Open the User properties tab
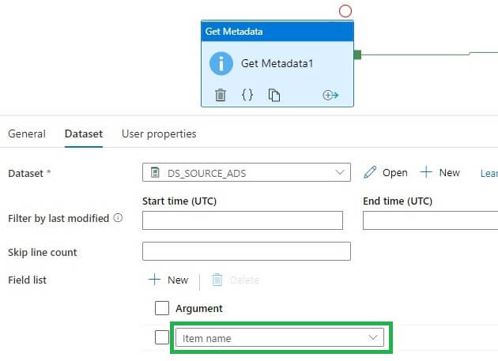 [x=159, y=134]
